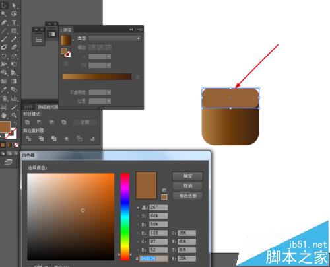The image size is (330, 267).
Task: Set toolbar paint mode to None
Action: coord(16,145)
